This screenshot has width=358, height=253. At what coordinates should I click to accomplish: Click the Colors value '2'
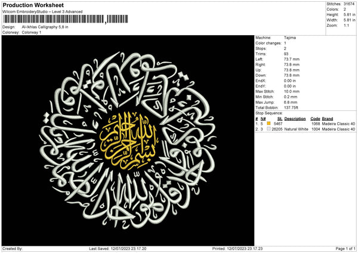coord(345,10)
